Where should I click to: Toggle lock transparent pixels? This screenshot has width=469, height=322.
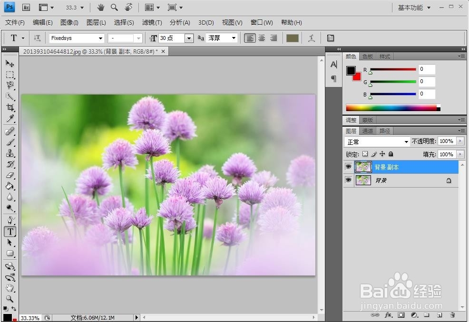pos(365,154)
